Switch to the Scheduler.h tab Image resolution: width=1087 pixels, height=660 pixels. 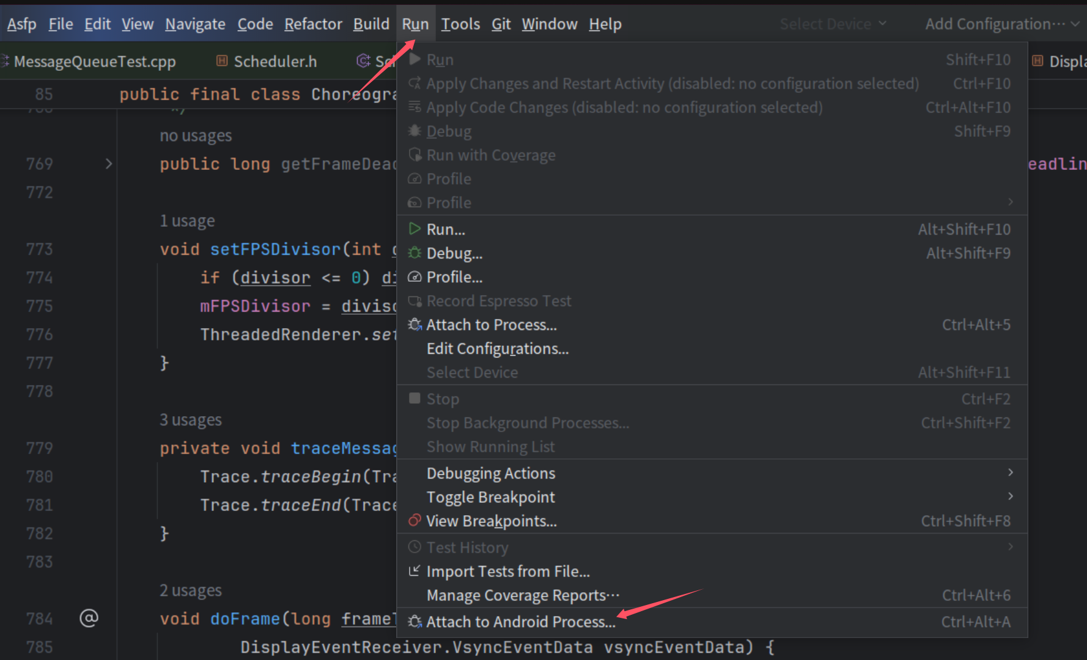pyautogui.click(x=275, y=61)
